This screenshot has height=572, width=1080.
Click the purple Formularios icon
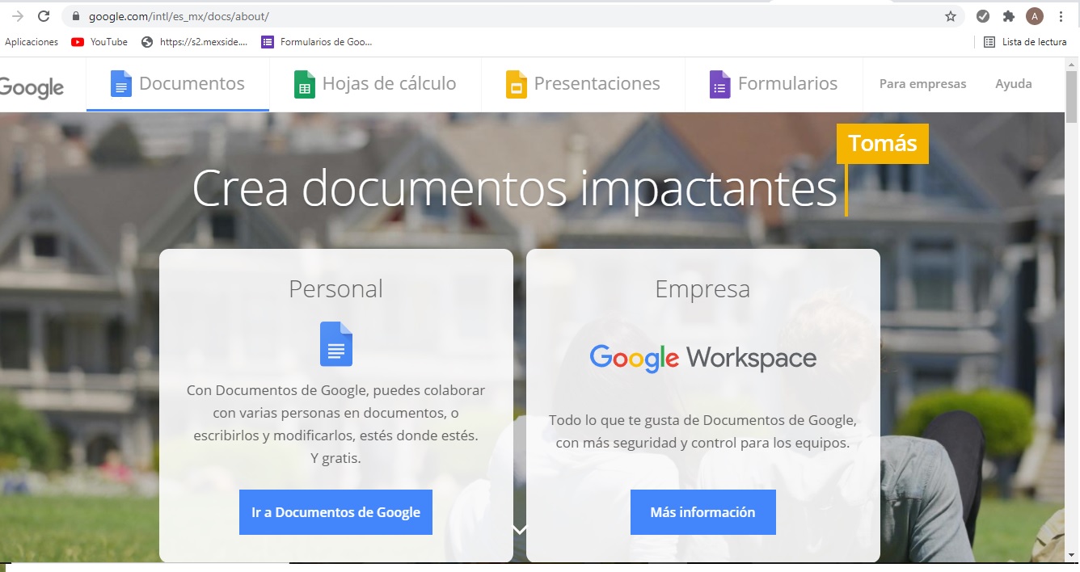point(720,84)
